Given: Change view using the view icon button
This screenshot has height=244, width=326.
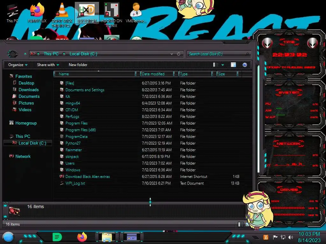Looking at the screenshot, I should pos(216,65).
